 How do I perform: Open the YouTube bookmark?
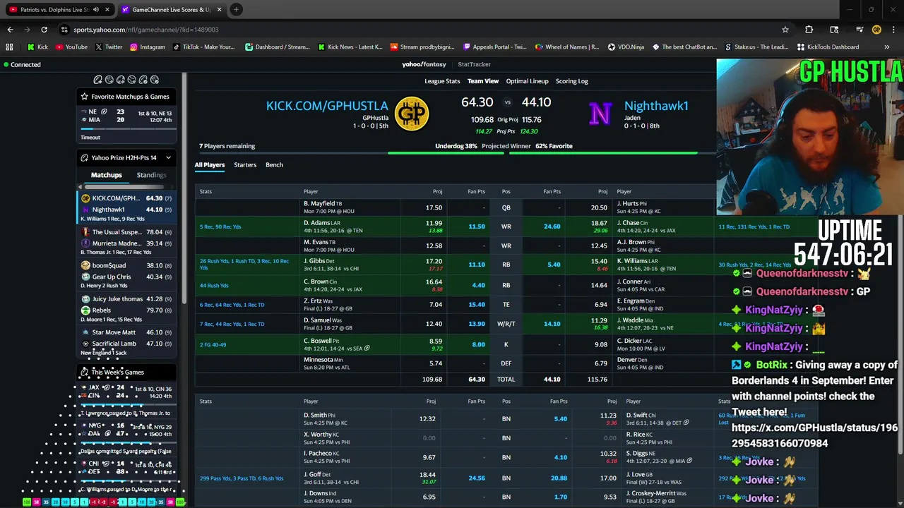[71, 47]
